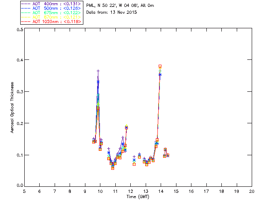Click the AOT 1020nm legend entry
259x207 pixels.
[x=51, y=21]
